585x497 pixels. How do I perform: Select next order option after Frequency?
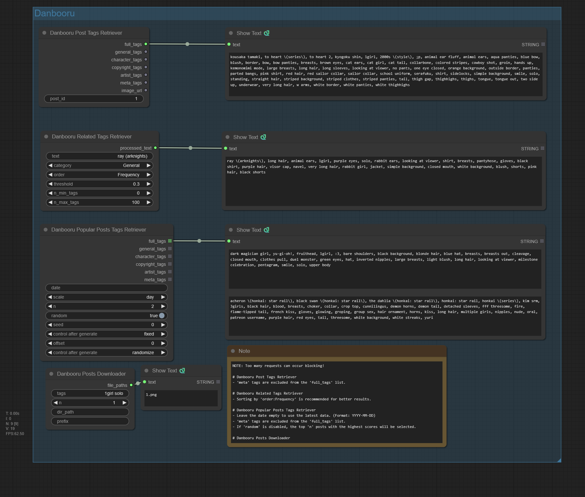[149, 175]
